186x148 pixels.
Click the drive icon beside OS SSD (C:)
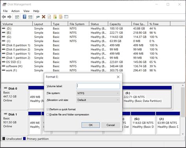click(x=4, y=62)
